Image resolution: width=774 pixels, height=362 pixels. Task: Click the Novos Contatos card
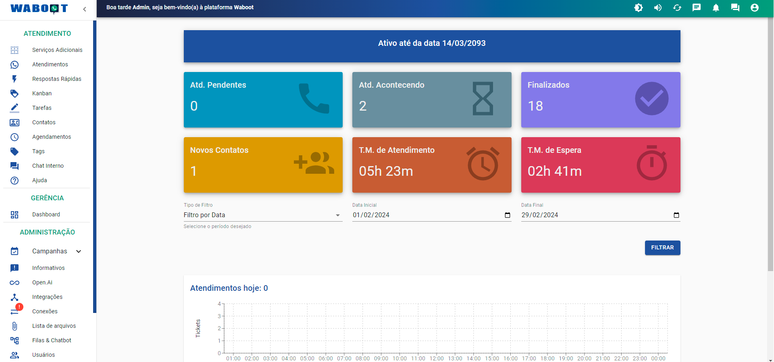coord(263,165)
